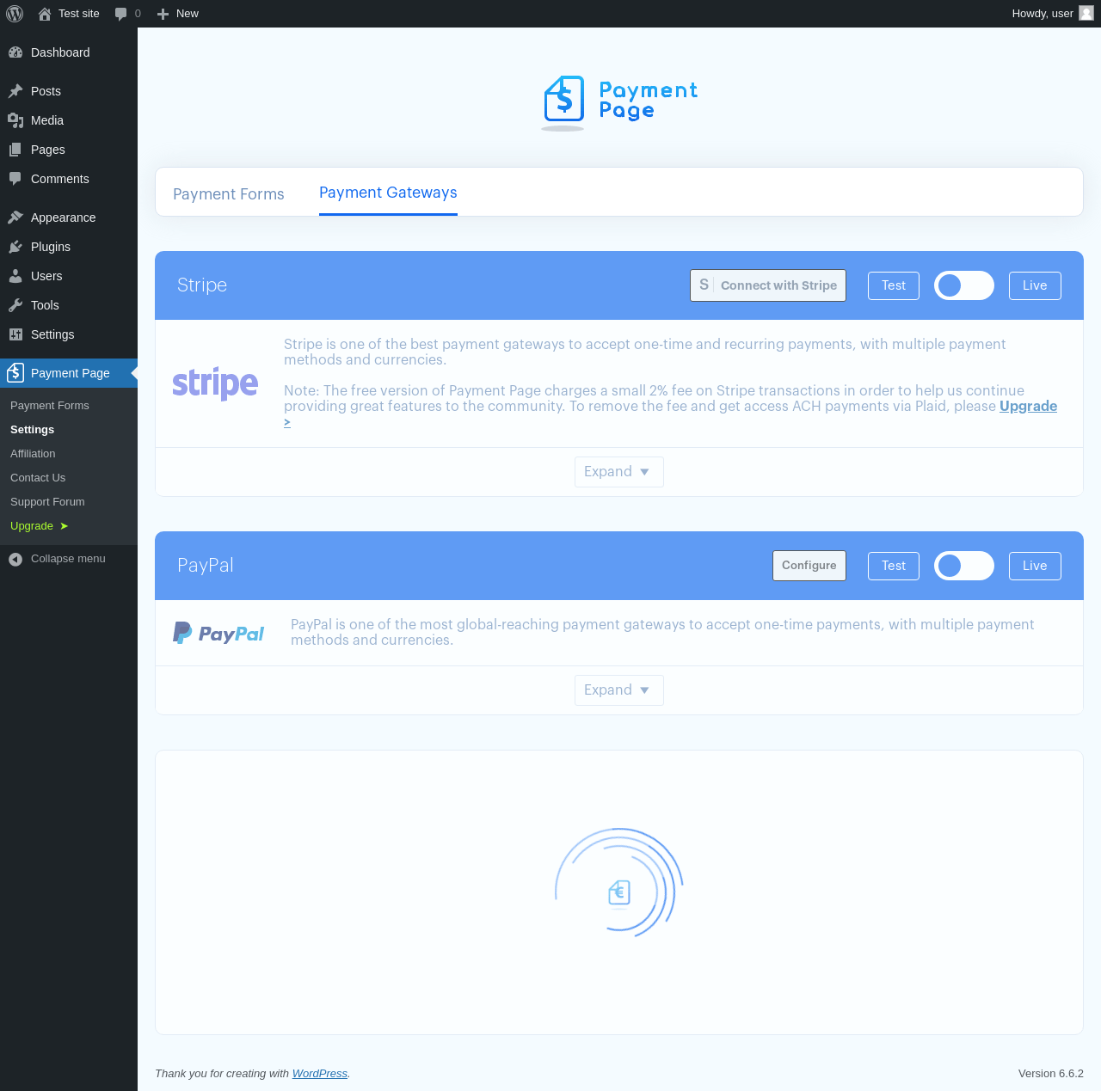This screenshot has height=1091, width=1101.
Task: Click the Payment Page logo at top
Action: 619,102
